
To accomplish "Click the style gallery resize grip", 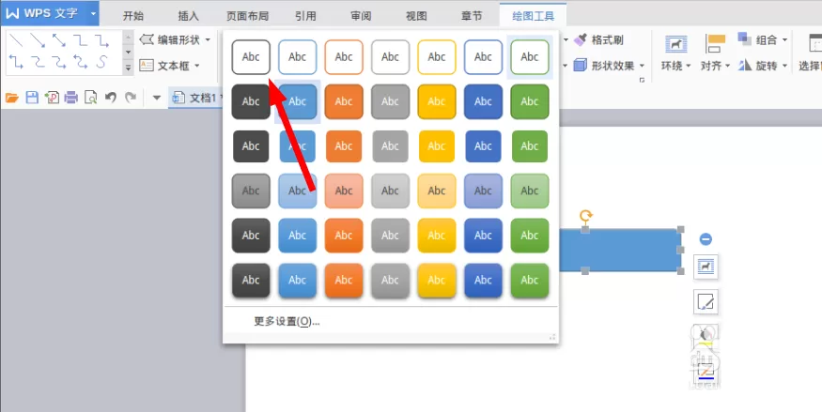I will pyautogui.click(x=552, y=338).
